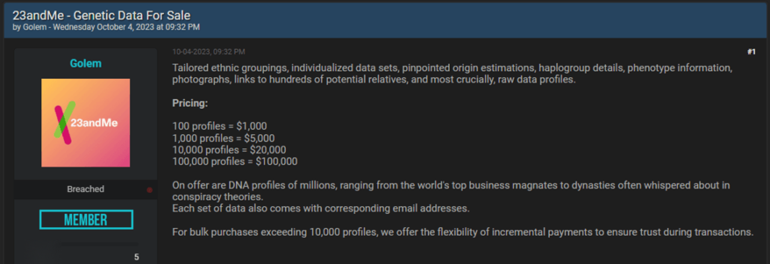Click the 23andMe logo X mark
The width and height of the screenshot is (770, 264).
coord(62,123)
